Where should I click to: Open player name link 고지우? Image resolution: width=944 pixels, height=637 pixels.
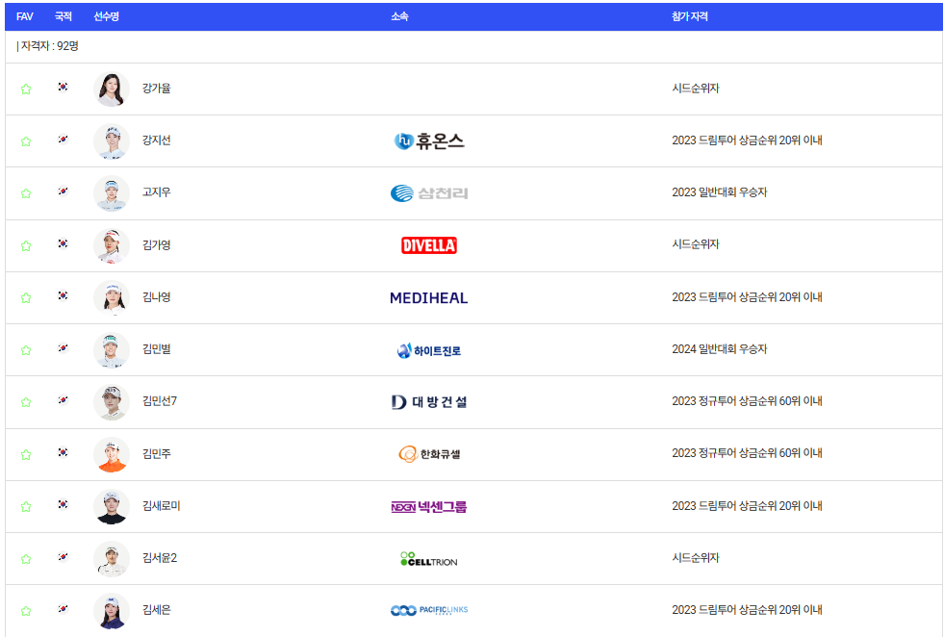[x=157, y=192]
